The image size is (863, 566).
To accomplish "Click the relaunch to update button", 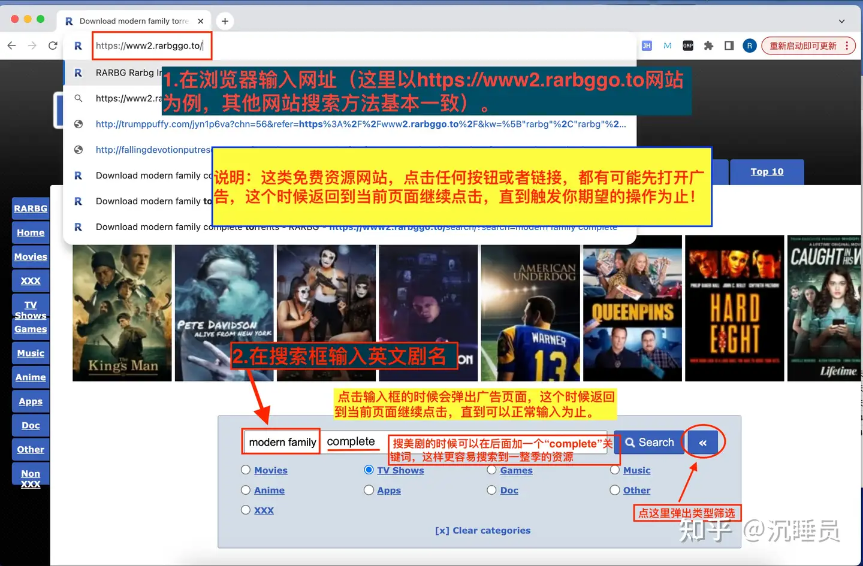I will [802, 46].
